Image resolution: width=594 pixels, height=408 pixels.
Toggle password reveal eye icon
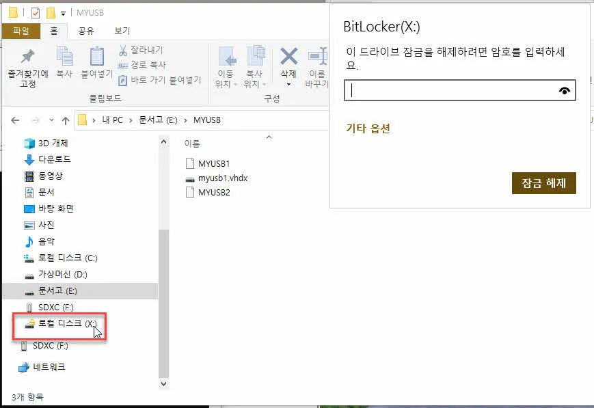point(565,90)
